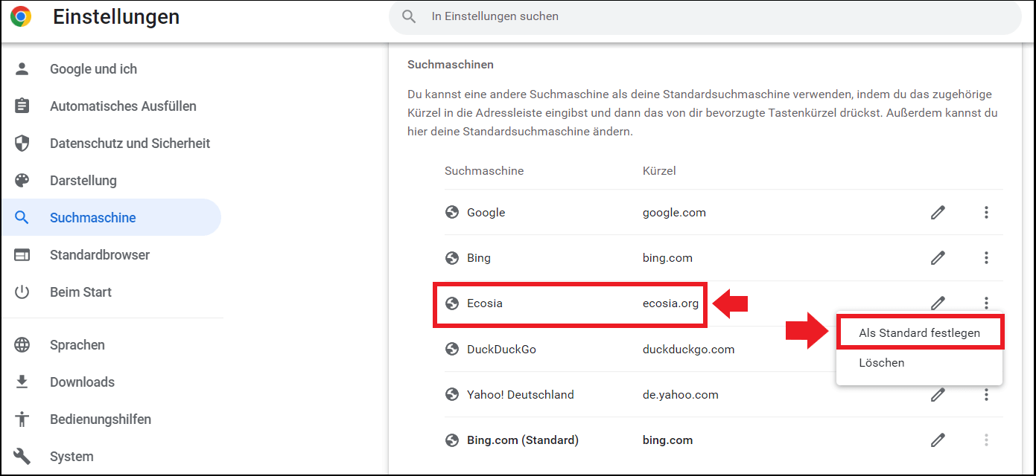The width and height of the screenshot is (1036, 476).
Task: Click the 'Kürzel' column header
Action: (659, 171)
